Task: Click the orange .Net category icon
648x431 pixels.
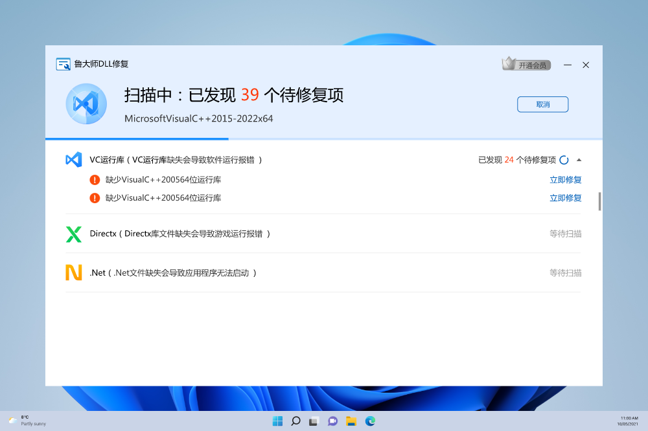Action: click(x=74, y=272)
